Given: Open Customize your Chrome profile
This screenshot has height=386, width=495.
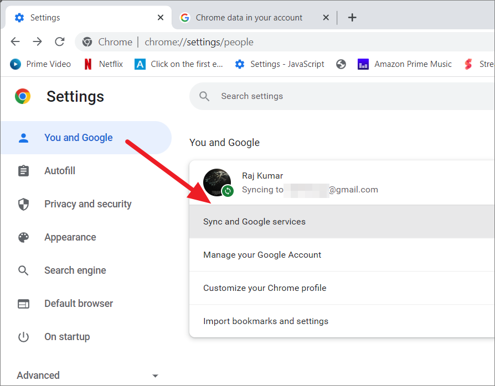Looking at the screenshot, I should 342,288.
